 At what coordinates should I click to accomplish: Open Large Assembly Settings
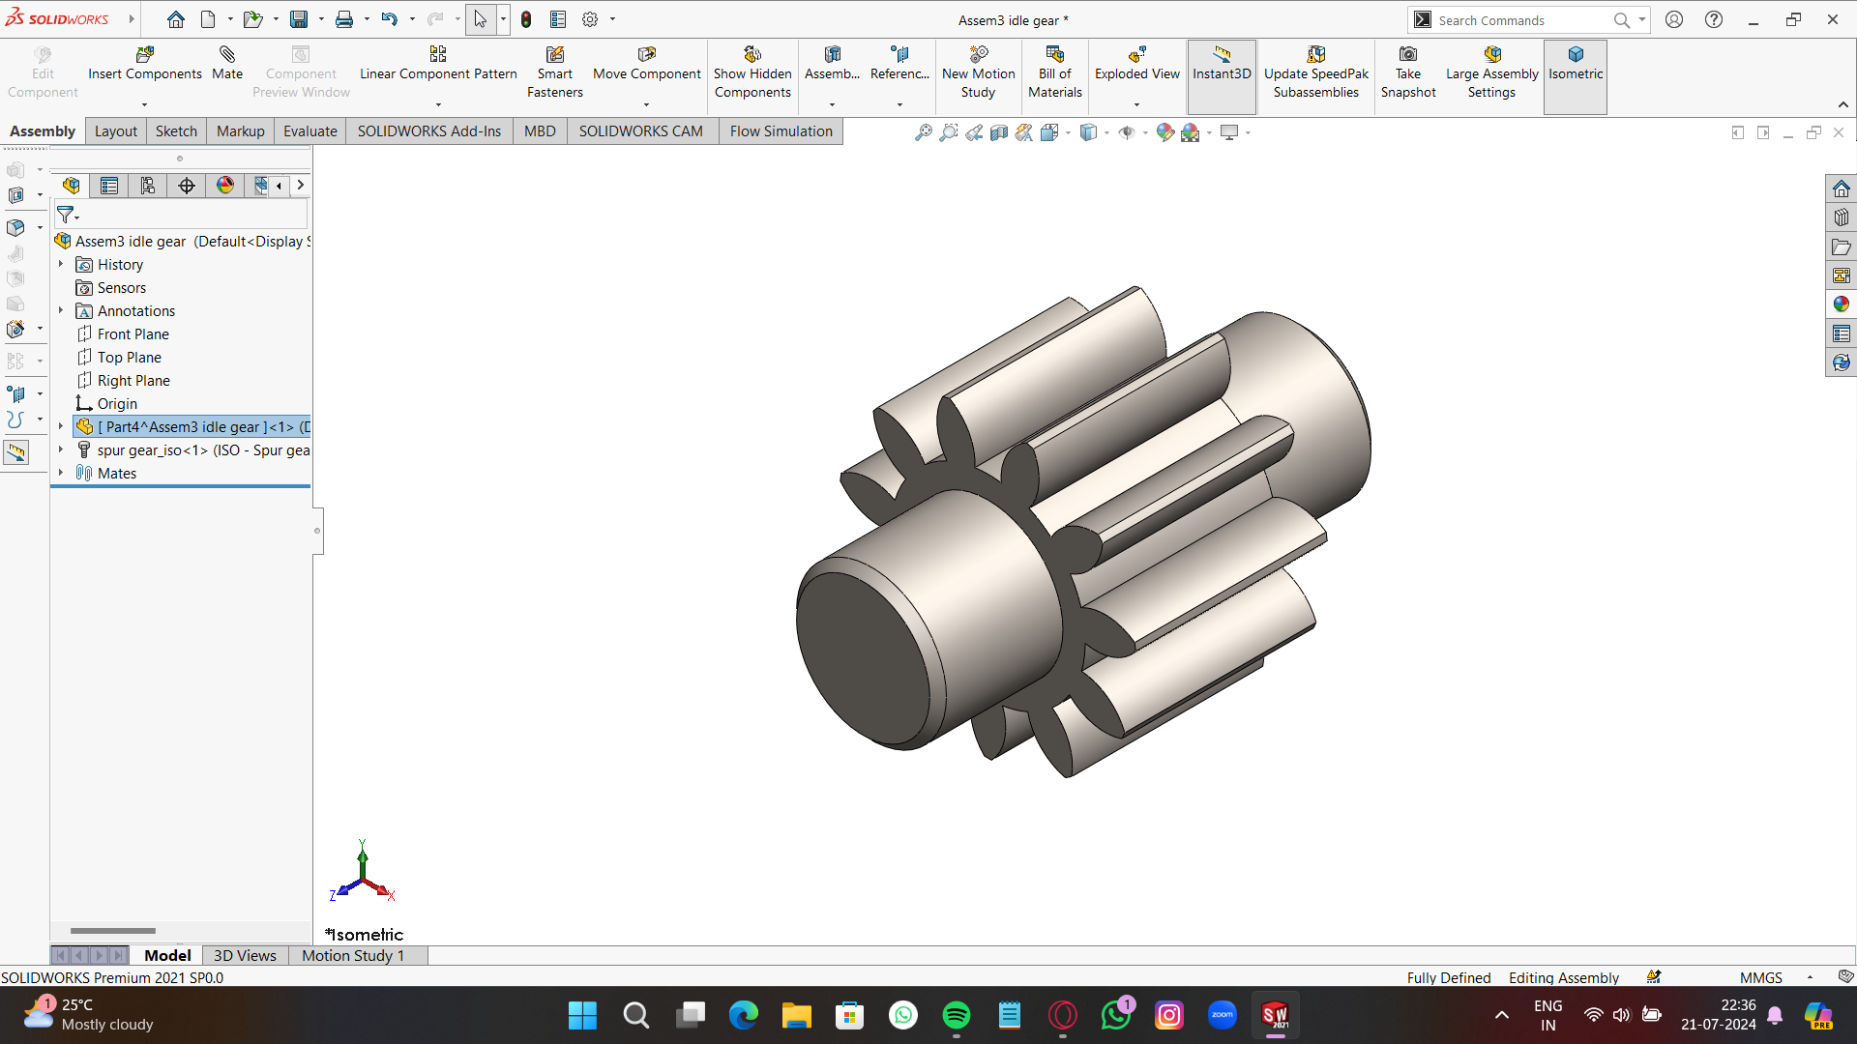click(x=1491, y=72)
